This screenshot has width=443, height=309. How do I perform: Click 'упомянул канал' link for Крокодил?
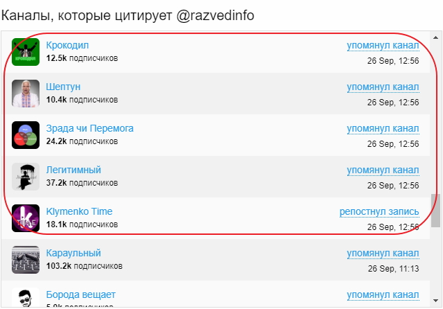point(383,46)
